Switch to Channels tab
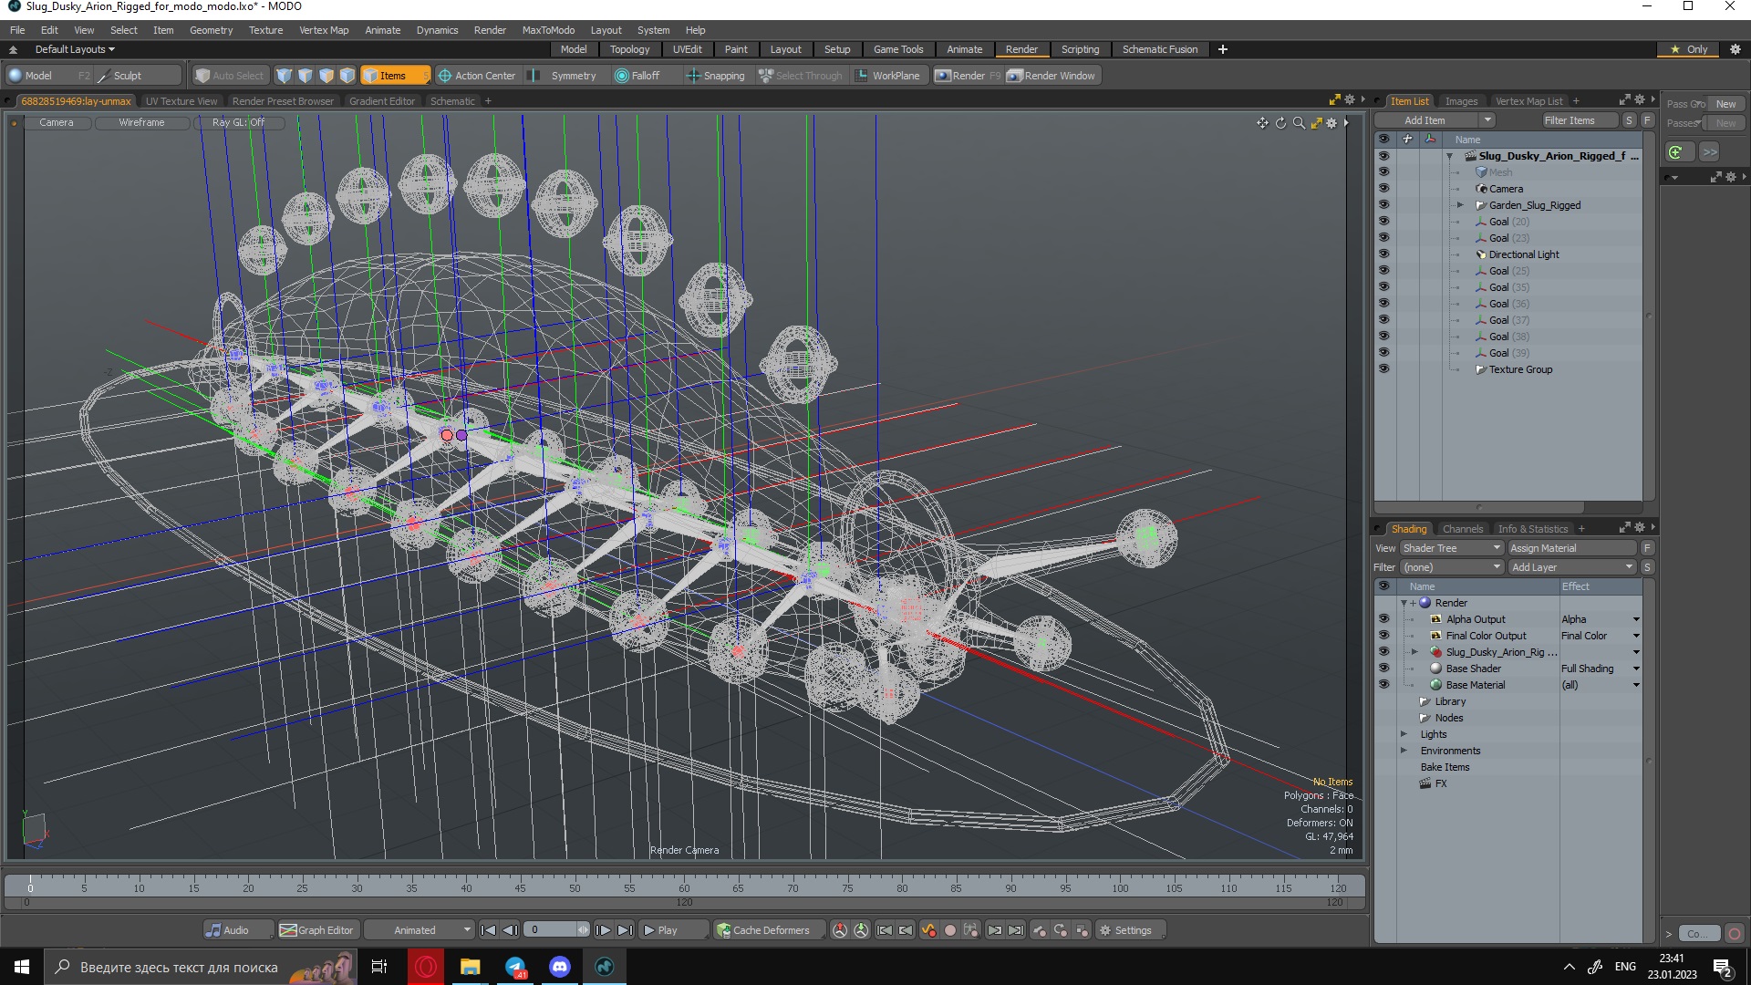This screenshot has height=985, width=1751. (1463, 529)
